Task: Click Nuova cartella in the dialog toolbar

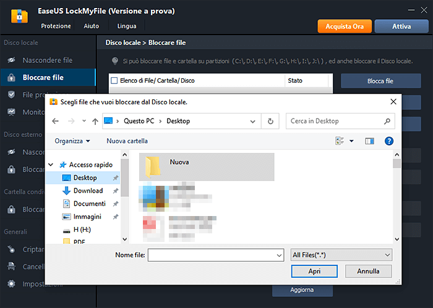Action: [127, 141]
